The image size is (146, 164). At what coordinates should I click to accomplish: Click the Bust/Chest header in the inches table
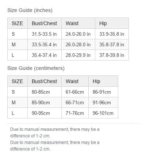[45, 23]
